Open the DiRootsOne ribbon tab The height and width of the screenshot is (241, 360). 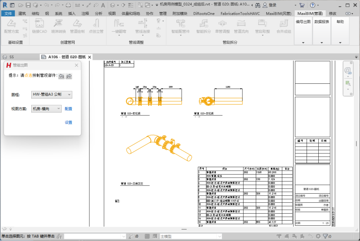204,13
